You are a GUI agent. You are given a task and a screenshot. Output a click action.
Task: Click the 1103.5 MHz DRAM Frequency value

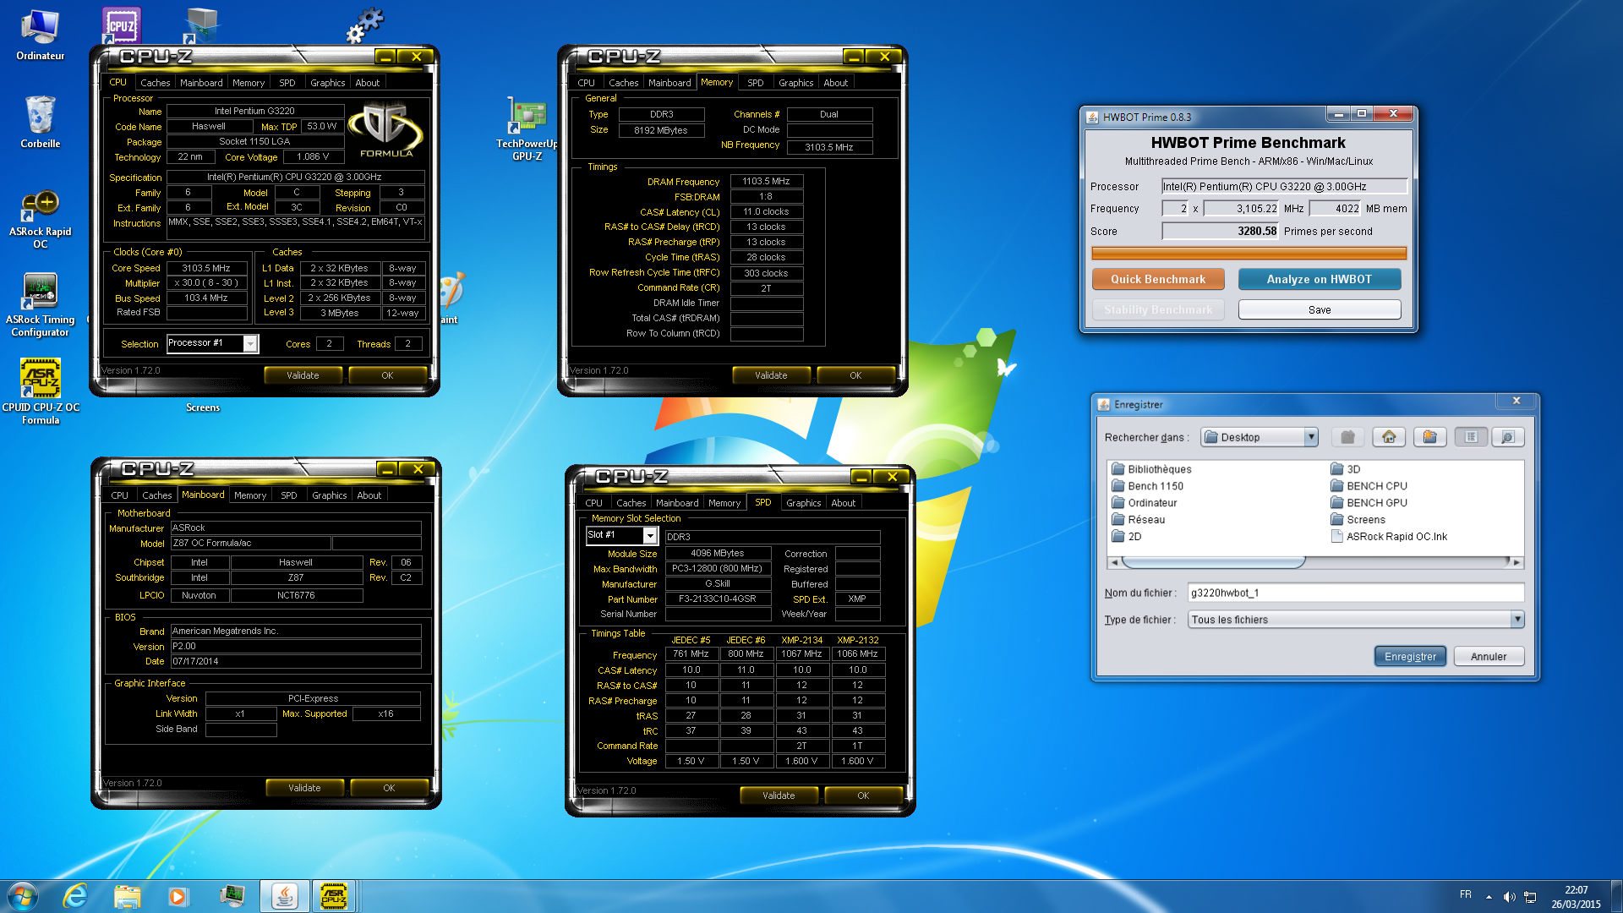766,181
